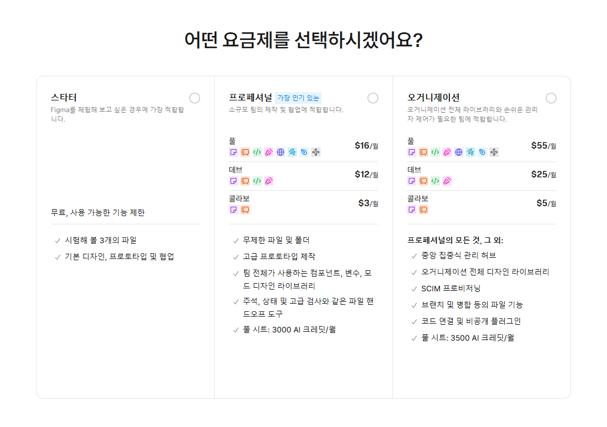Screen dimensions: 607x427
Task: Click the orange Slides icon in 오거니제이션 콜라보 row
Action: coord(423,210)
